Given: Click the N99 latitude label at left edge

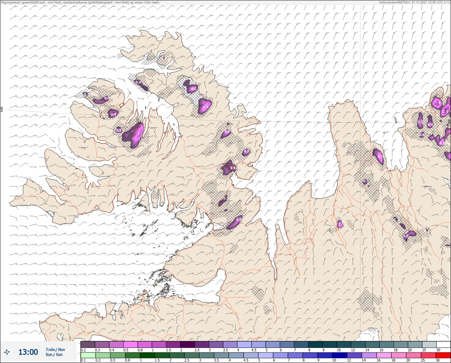Looking at the screenshot, I should tap(2, 110).
